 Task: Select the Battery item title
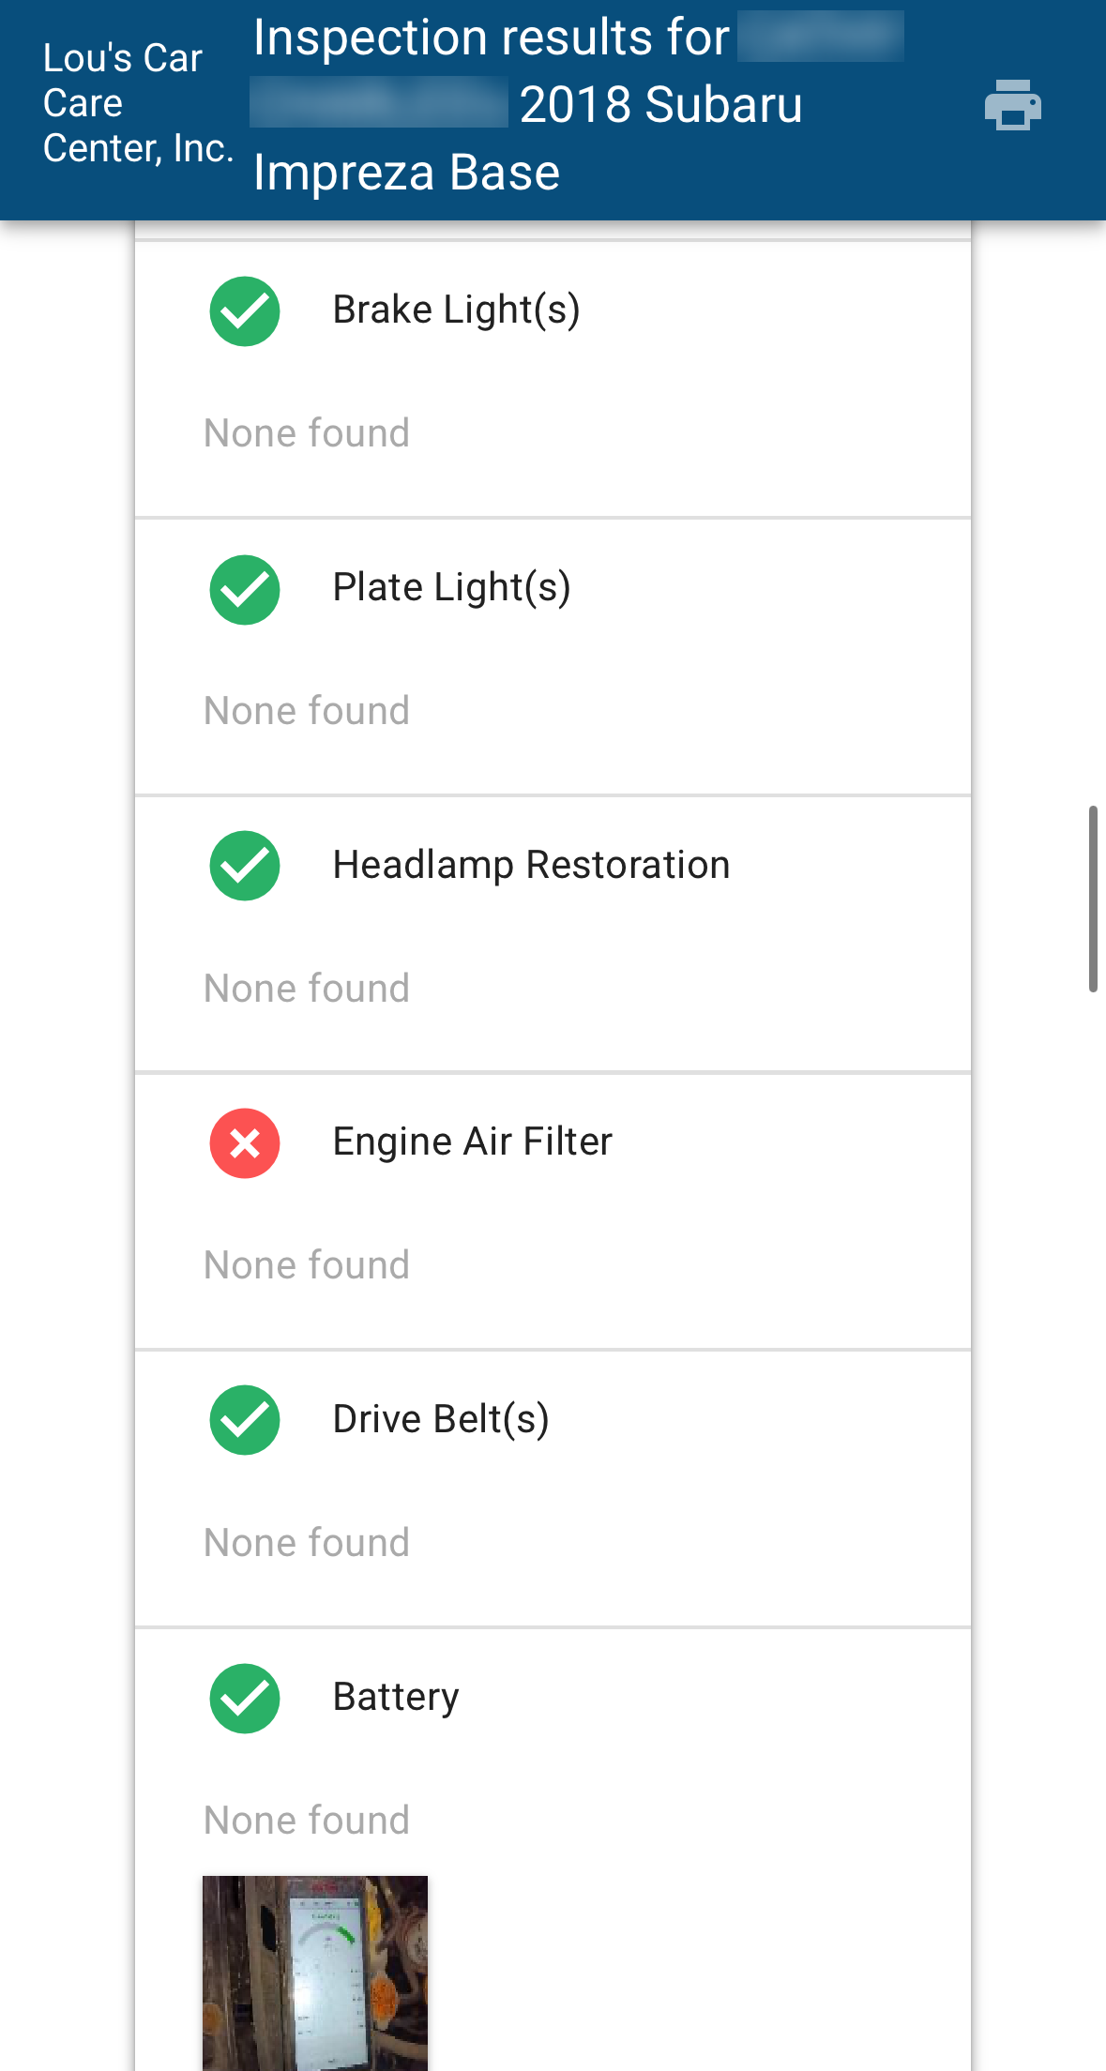(x=396, y=1697)
